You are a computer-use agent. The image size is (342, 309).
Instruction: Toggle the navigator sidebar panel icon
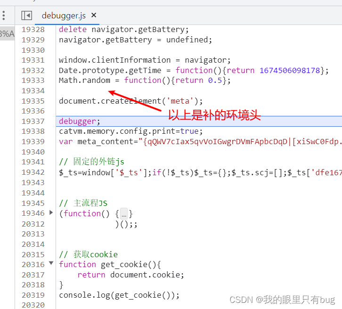point(26,16)
